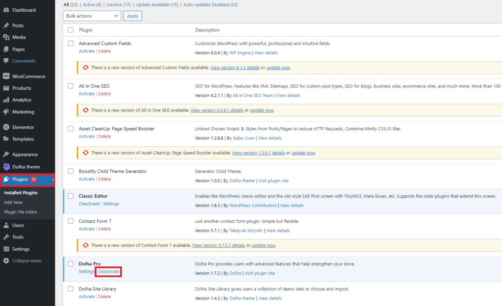The image size is (502, 306).
Task: Click the Dolha theme icon
Action: (6, 167)
